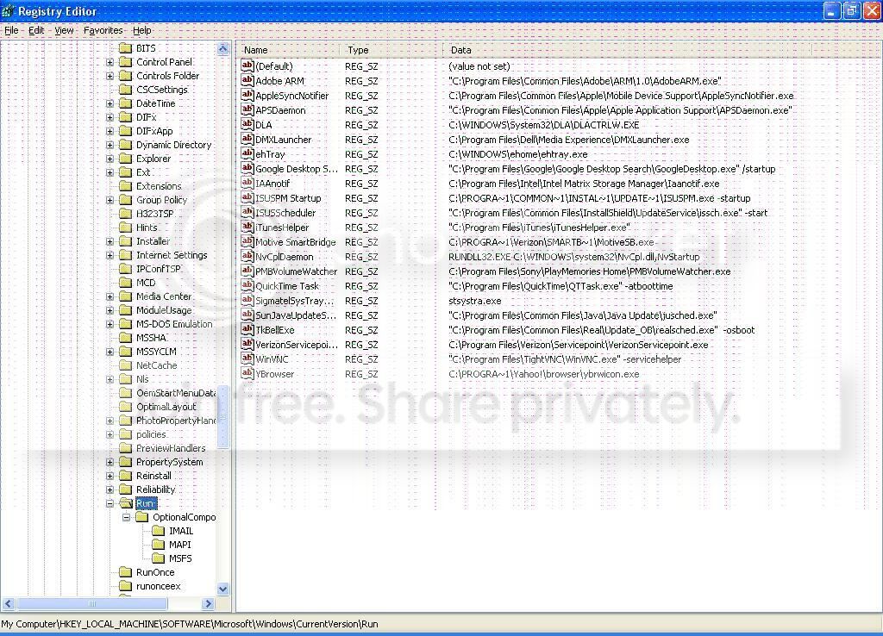883x636 pixels.
Task: Open the Edit menu
Action: point(36,30)
